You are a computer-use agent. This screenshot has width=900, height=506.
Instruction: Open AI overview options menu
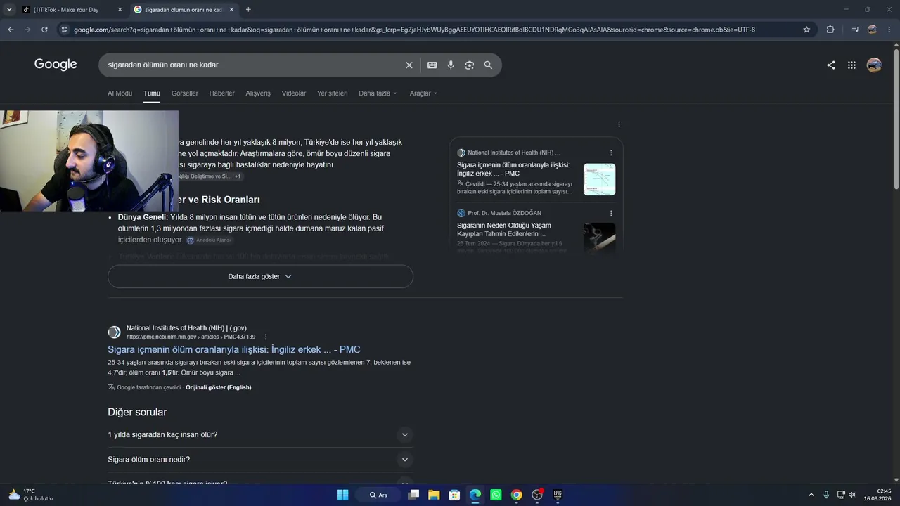coord(619,124)
